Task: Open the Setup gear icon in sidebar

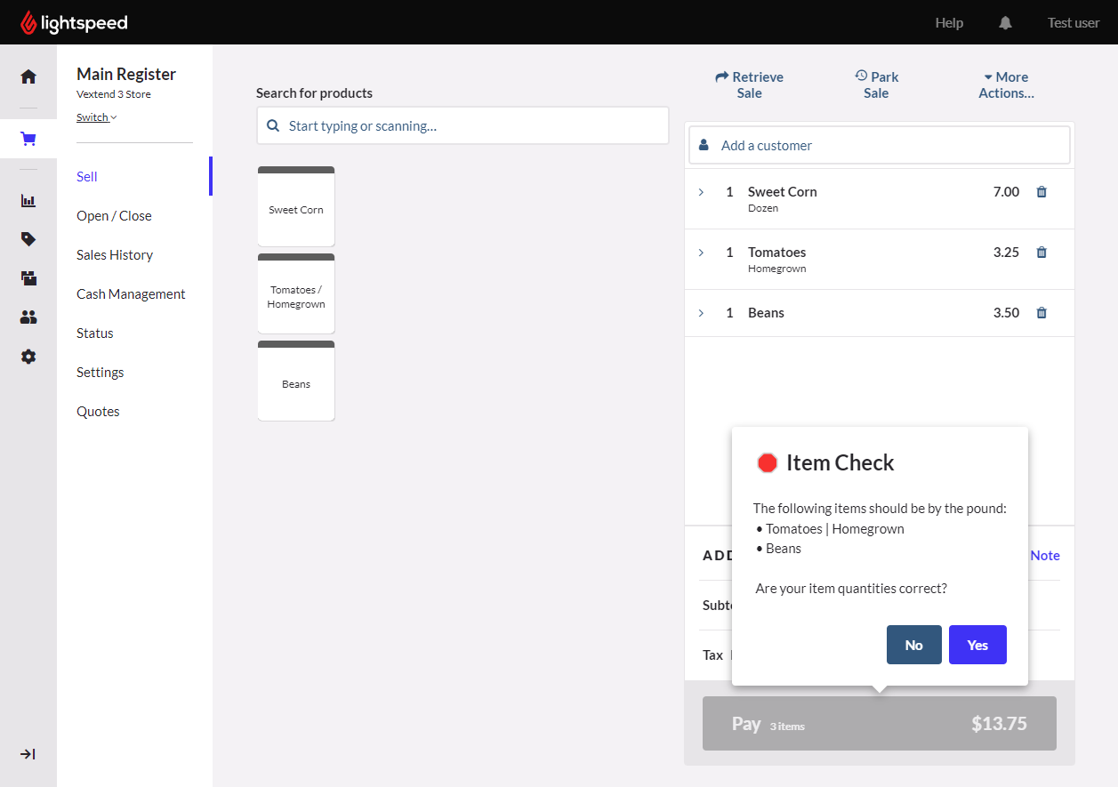Action: point(28,357)
